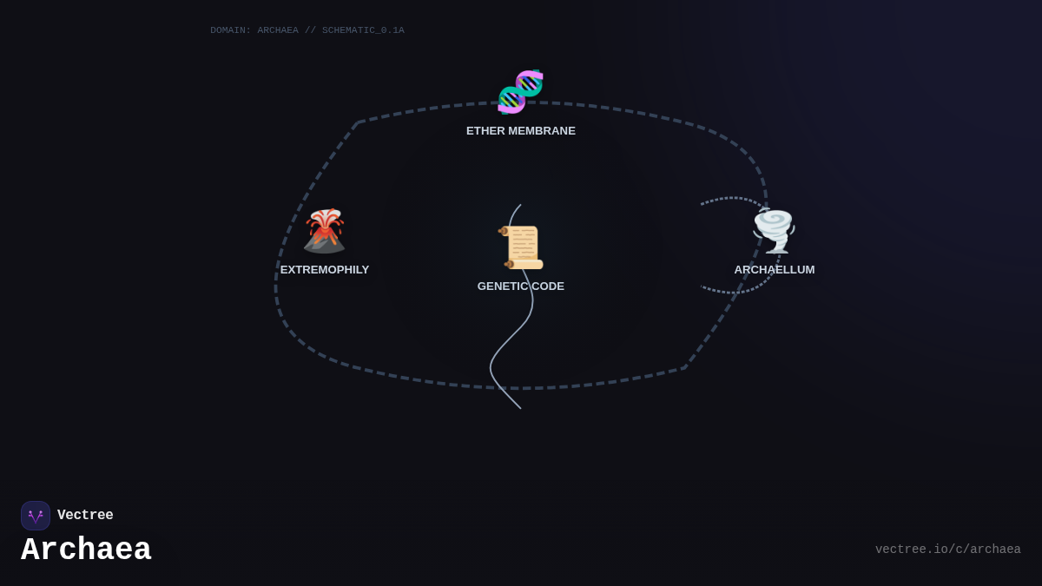
Task: Click the Vectree logo icon
Action: coord(36,516)
